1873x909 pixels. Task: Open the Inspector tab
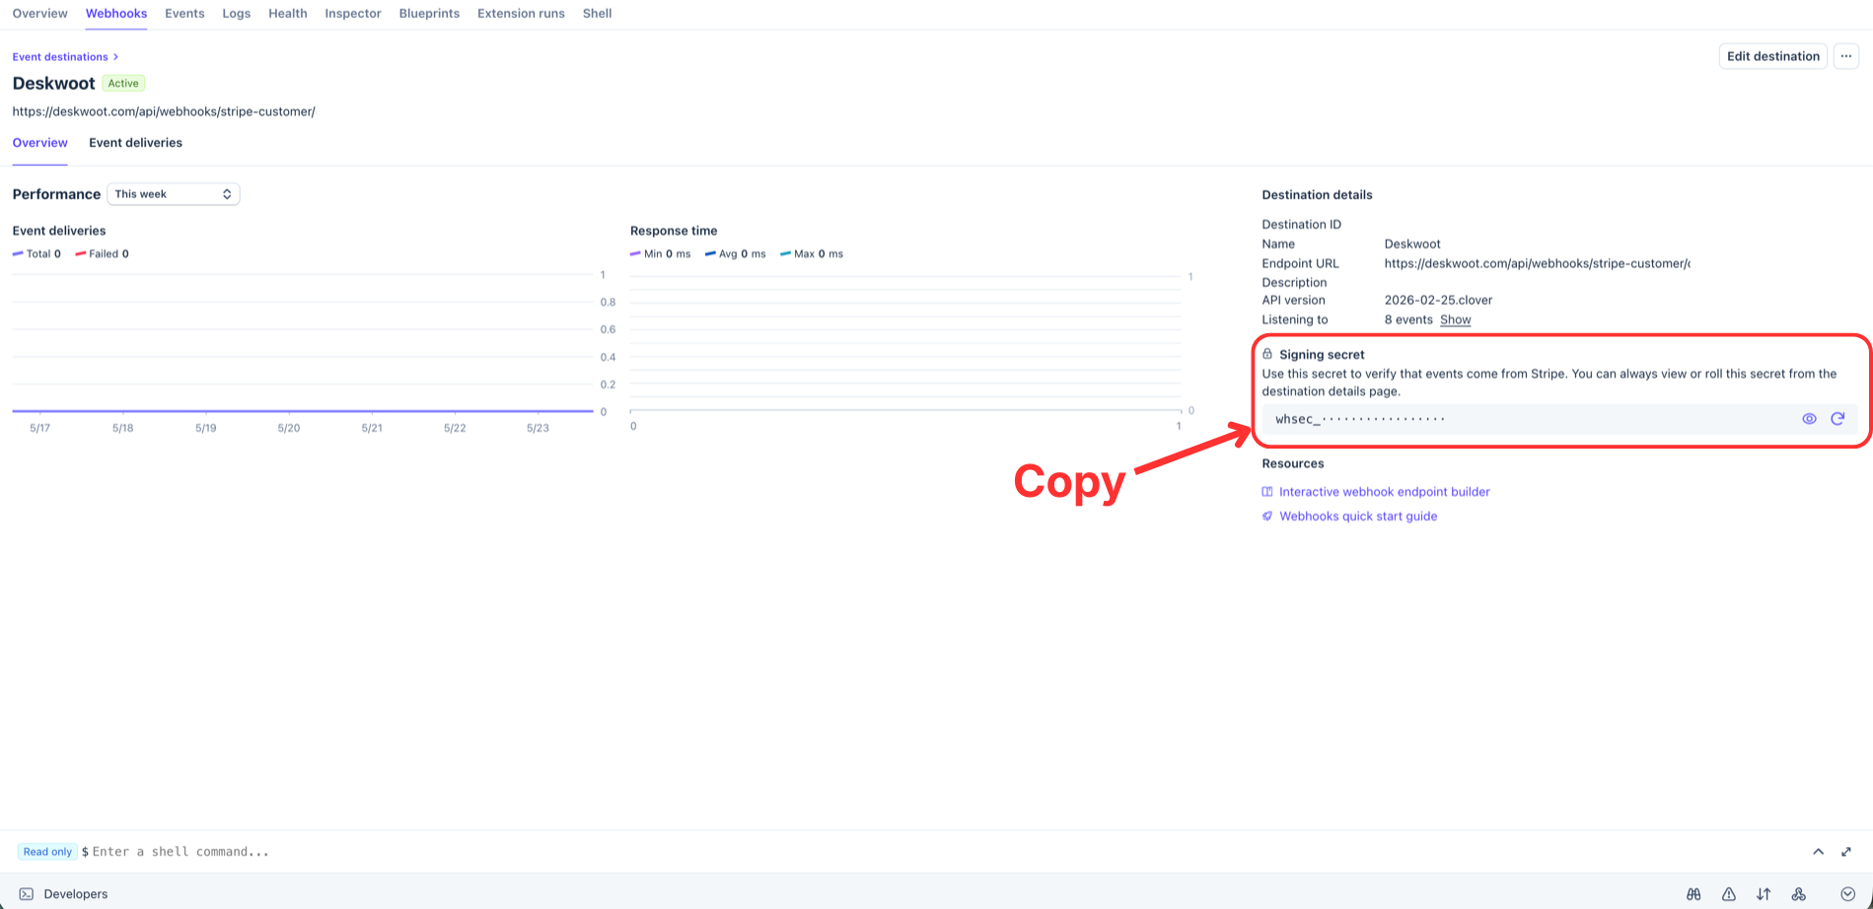(353, 14)
